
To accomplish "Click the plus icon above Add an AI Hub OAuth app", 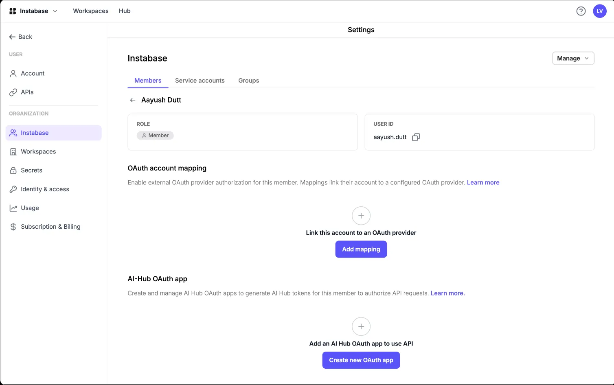I will pos(361,326).
